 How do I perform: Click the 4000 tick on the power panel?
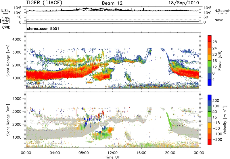pyautogui.click(x=17, y=39)
